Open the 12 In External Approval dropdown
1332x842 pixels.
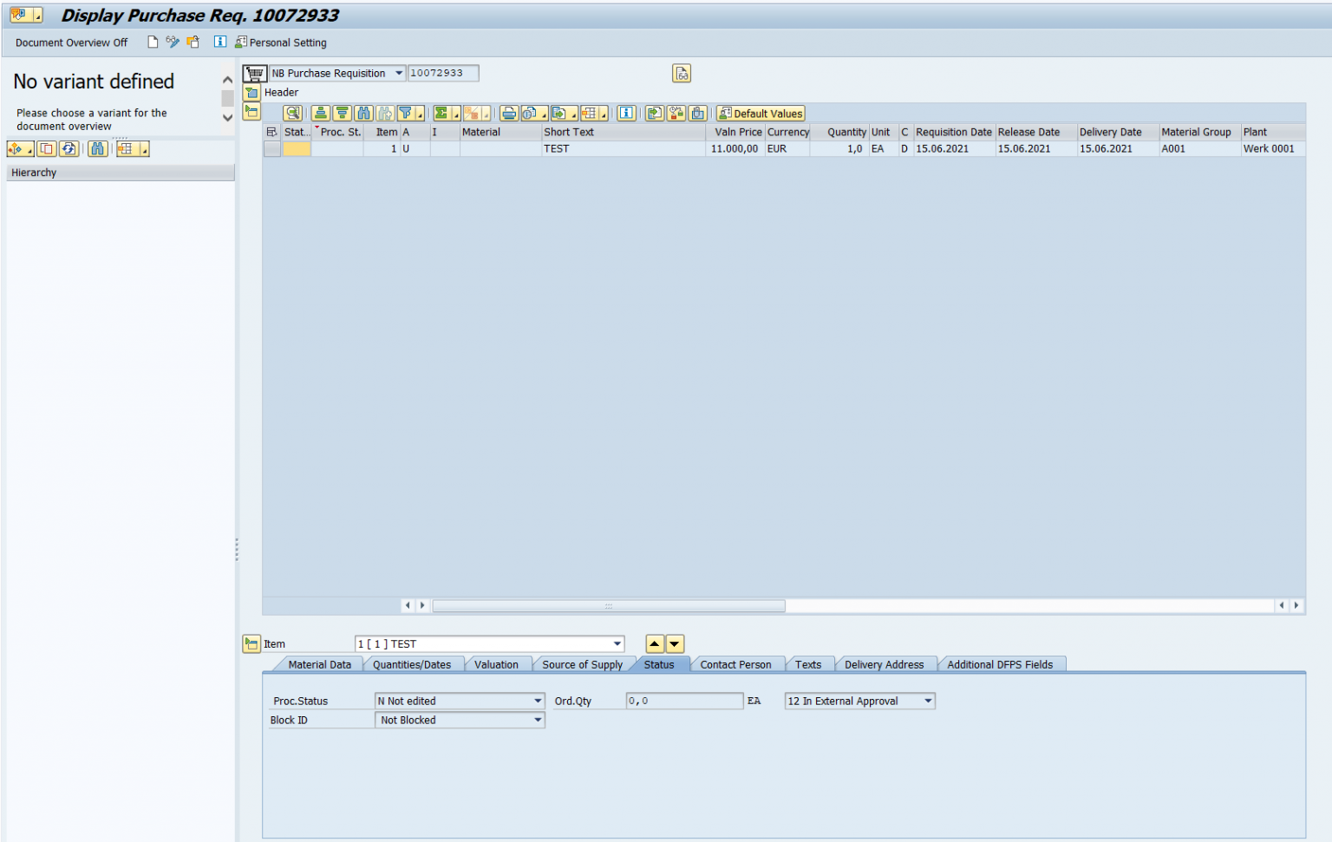pos(926,701)
